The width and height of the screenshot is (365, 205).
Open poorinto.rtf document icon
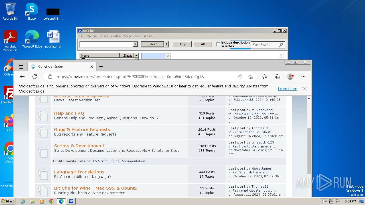pos(53,39)
